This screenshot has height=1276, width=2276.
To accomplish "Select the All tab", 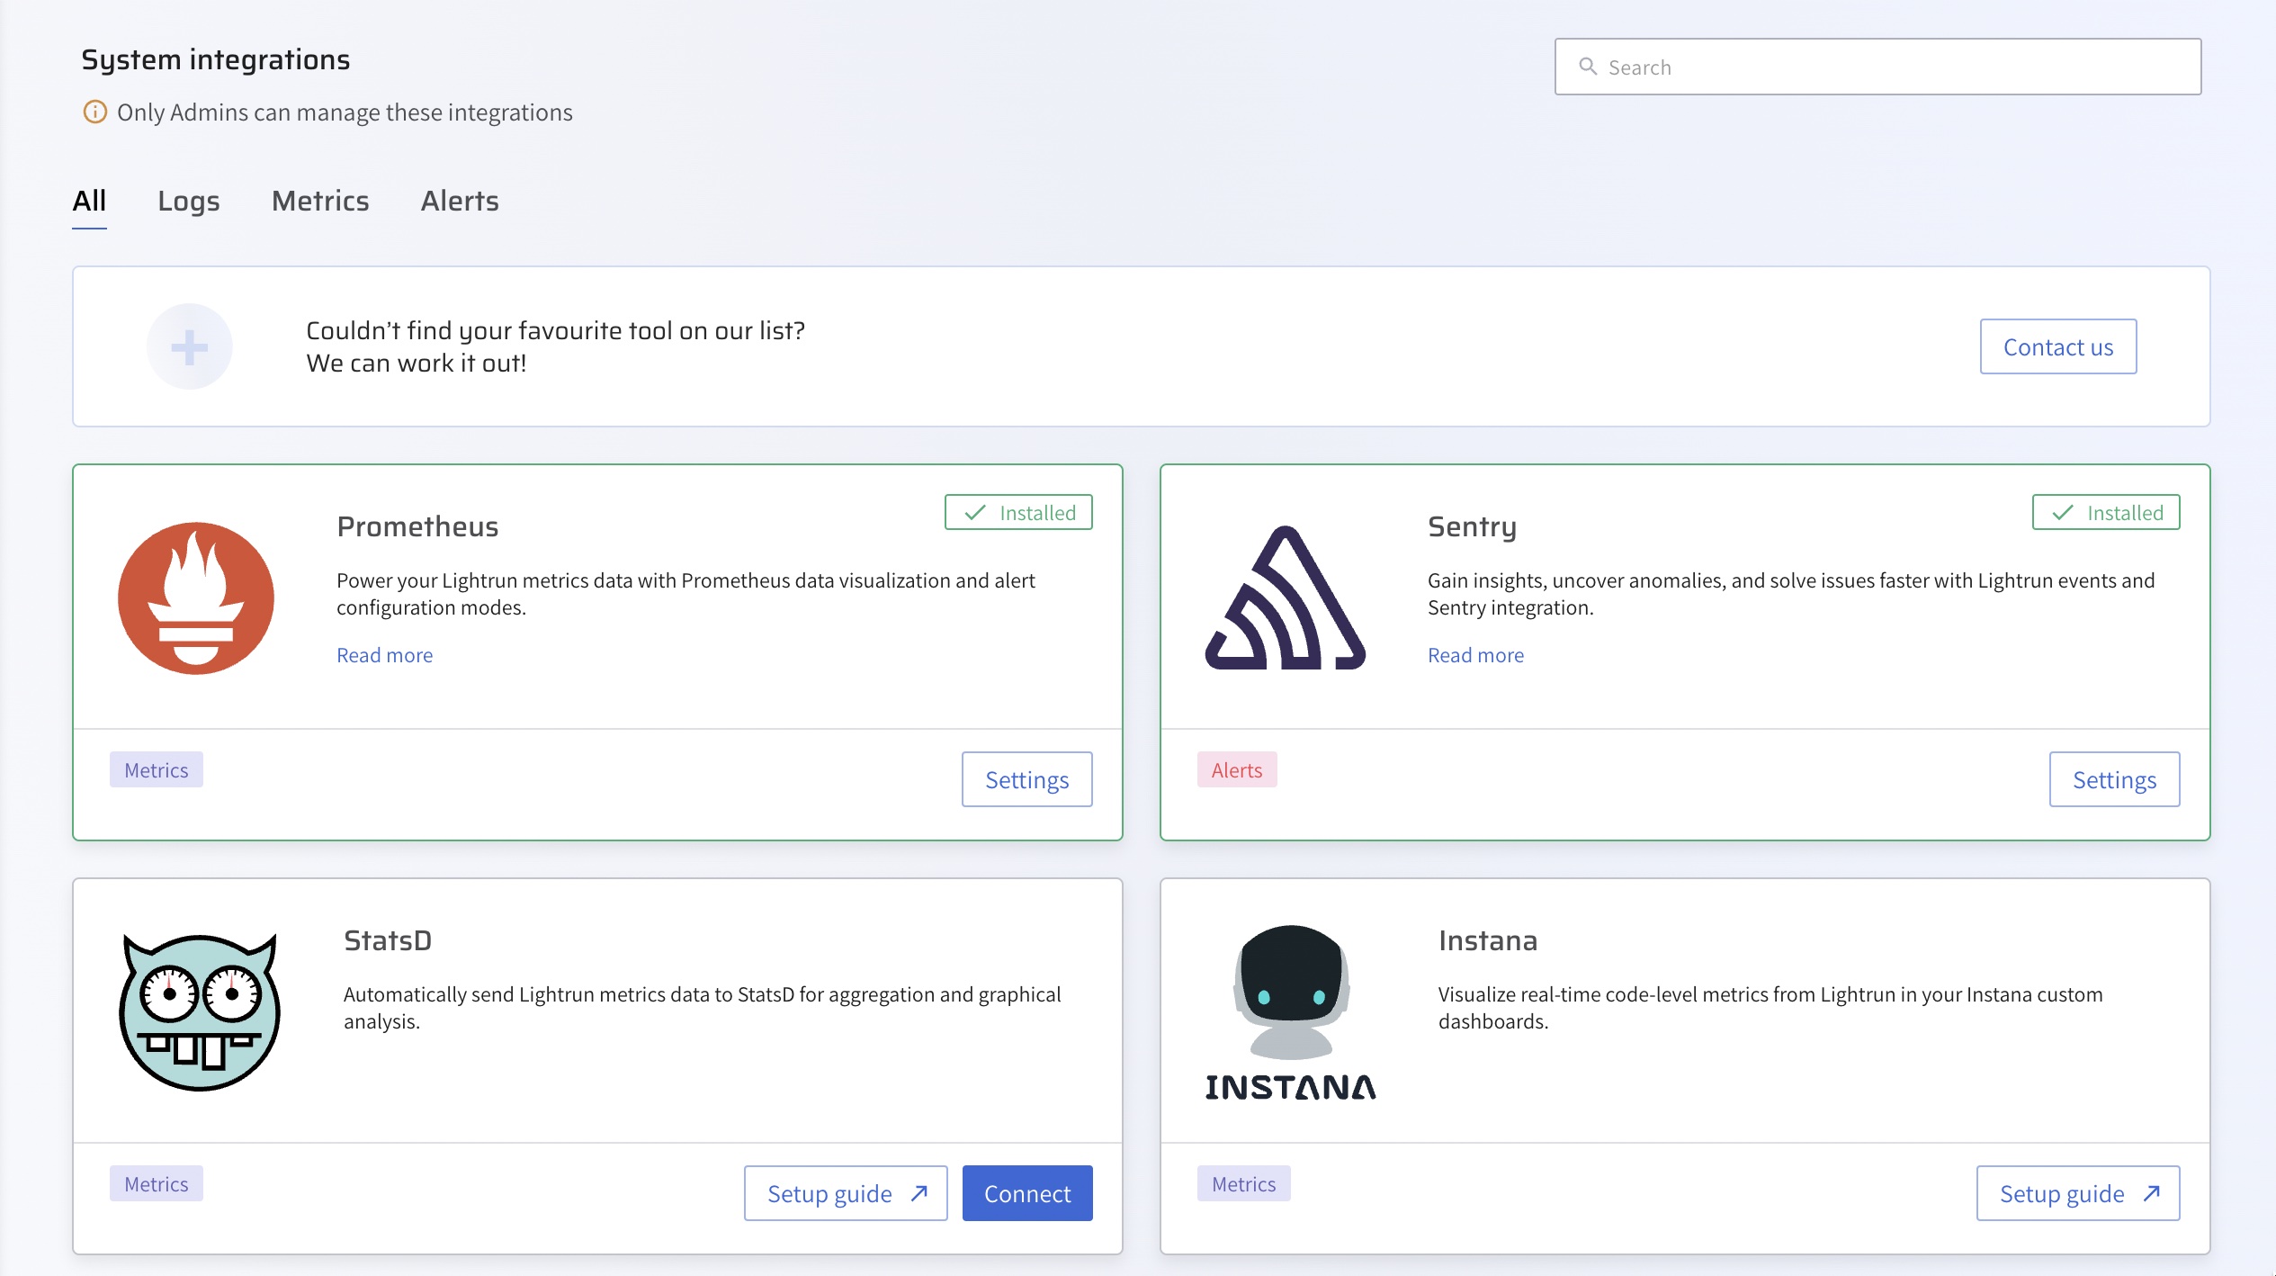I will point(89,201).
